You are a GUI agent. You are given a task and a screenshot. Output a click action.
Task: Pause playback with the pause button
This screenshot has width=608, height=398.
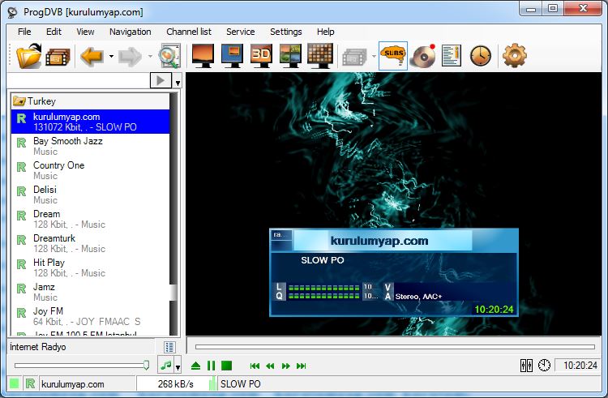211,366
